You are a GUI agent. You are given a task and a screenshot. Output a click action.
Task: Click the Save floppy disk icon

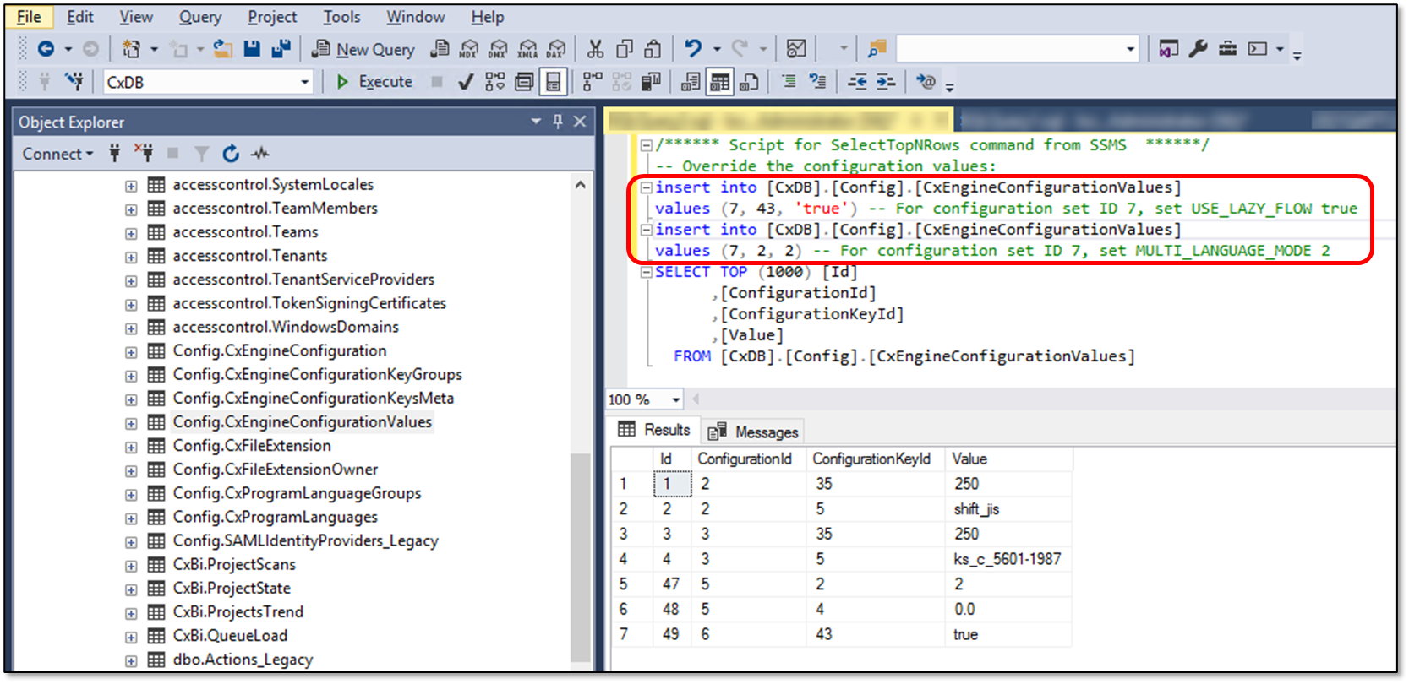[x=252, y=49]
